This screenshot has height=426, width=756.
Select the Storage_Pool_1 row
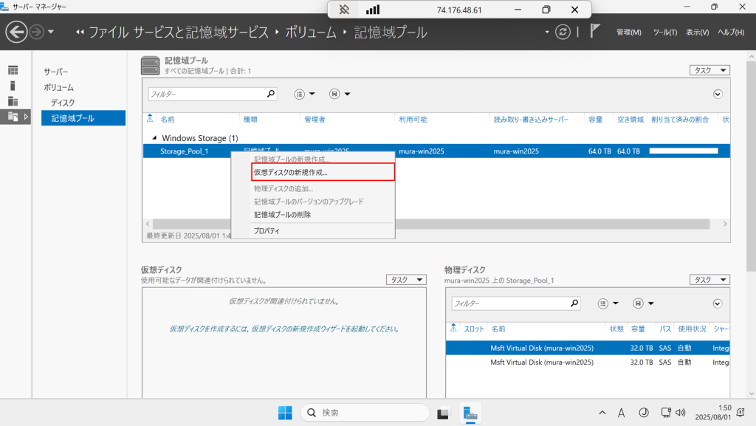(436, 151)
